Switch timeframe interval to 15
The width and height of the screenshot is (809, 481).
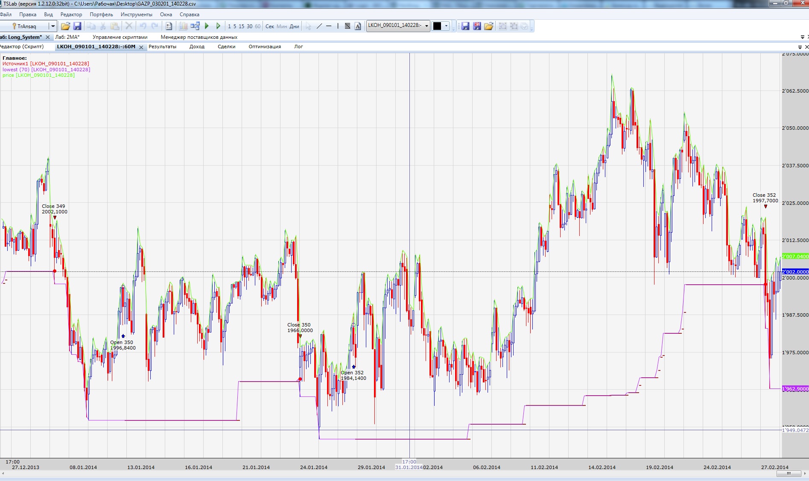click(242, 26)
